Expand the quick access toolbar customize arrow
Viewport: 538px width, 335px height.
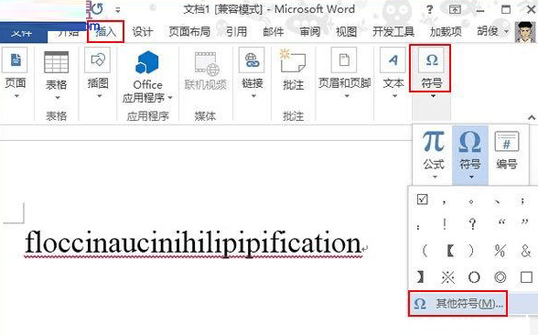pos(118,10)
